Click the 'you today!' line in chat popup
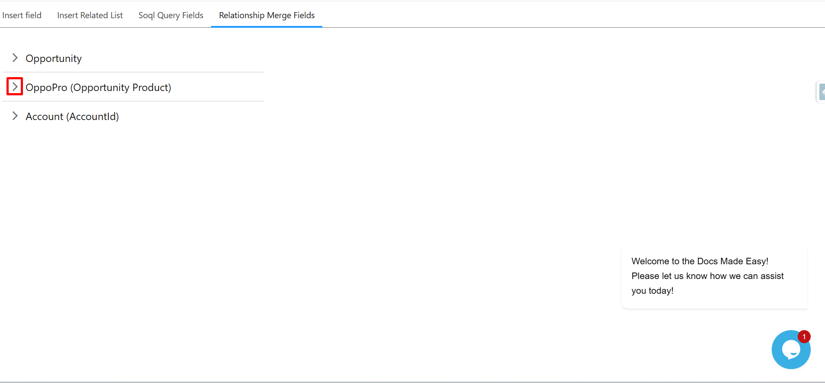 point(652,291)
